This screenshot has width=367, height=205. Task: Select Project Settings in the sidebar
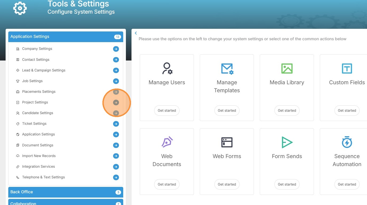pos(35,102)
